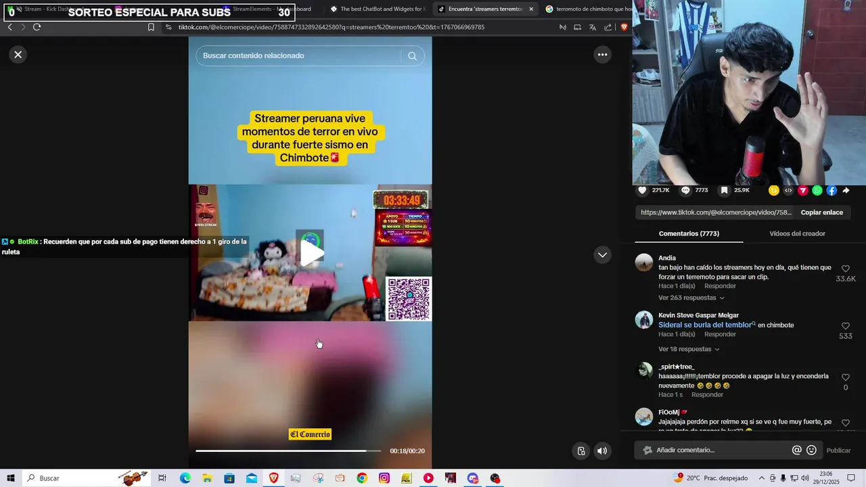Expand 'Ver 263 respuestas'
The width and height of the screenshot is (866, 487).
[691, 298]
